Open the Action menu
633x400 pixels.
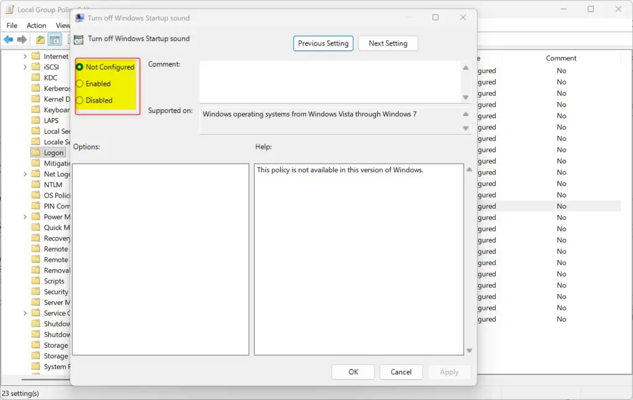coord(36,25)
